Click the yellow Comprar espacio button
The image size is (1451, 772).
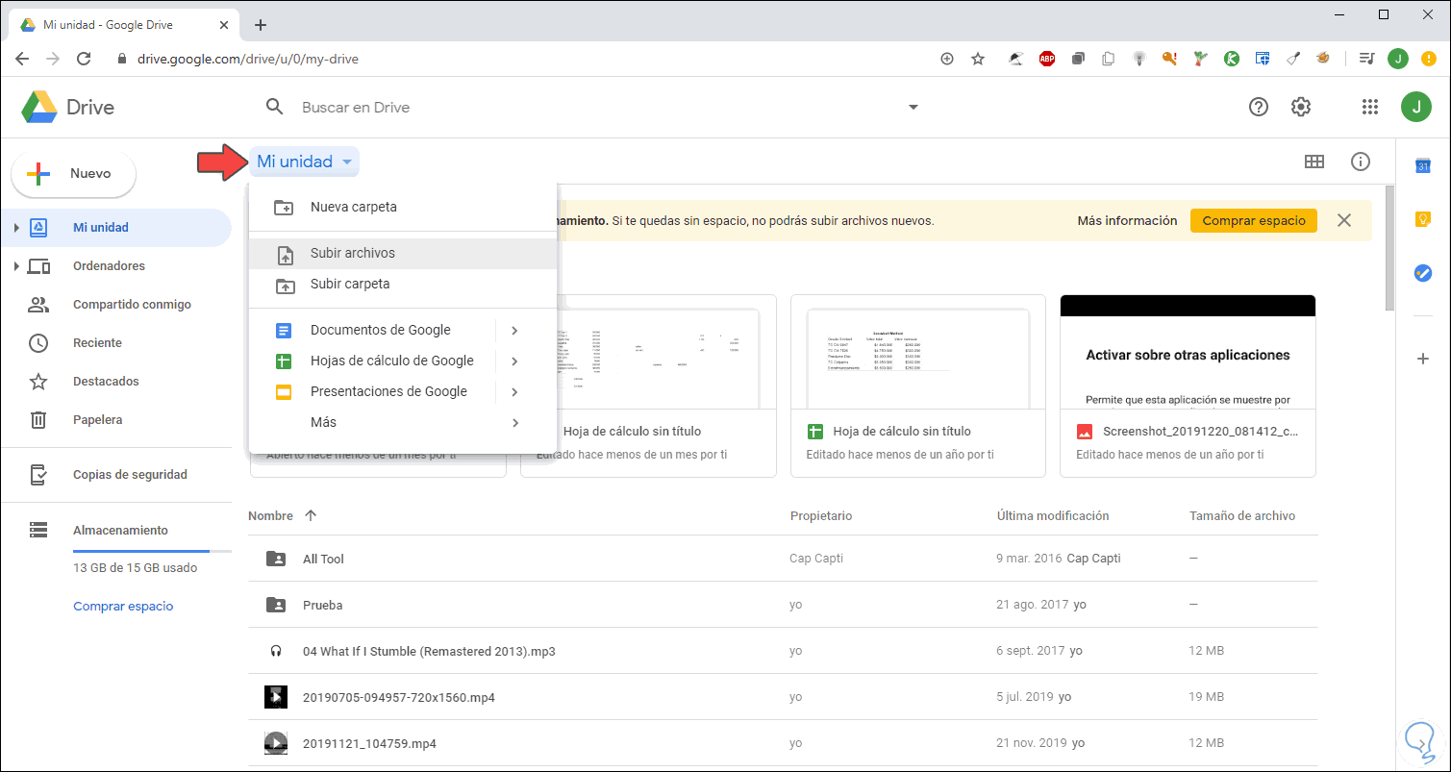pyautogui.click(x=1254, y=220)
